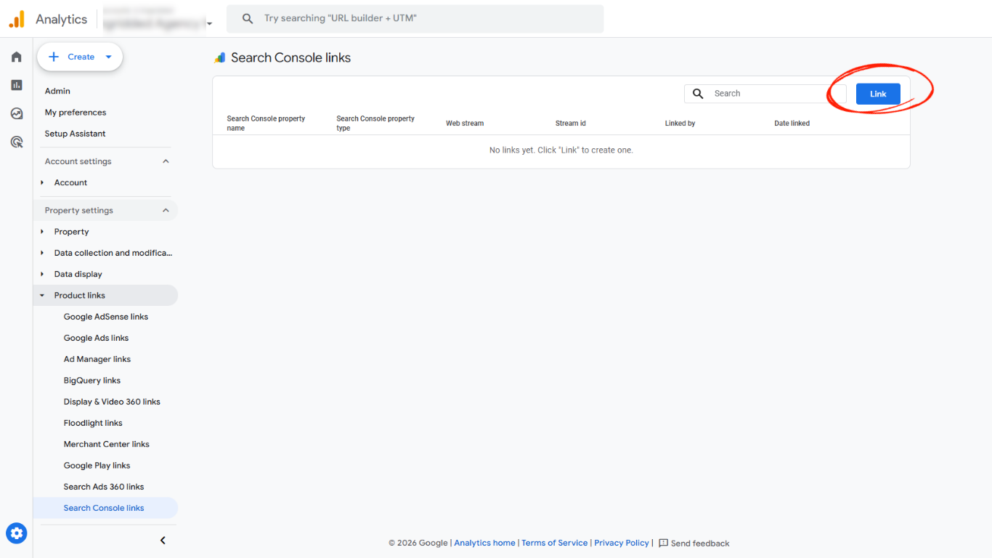Open Advertising using the target icon
This screenshot has height=558, width=992.
pyautogui.click(x=16, y=142)
